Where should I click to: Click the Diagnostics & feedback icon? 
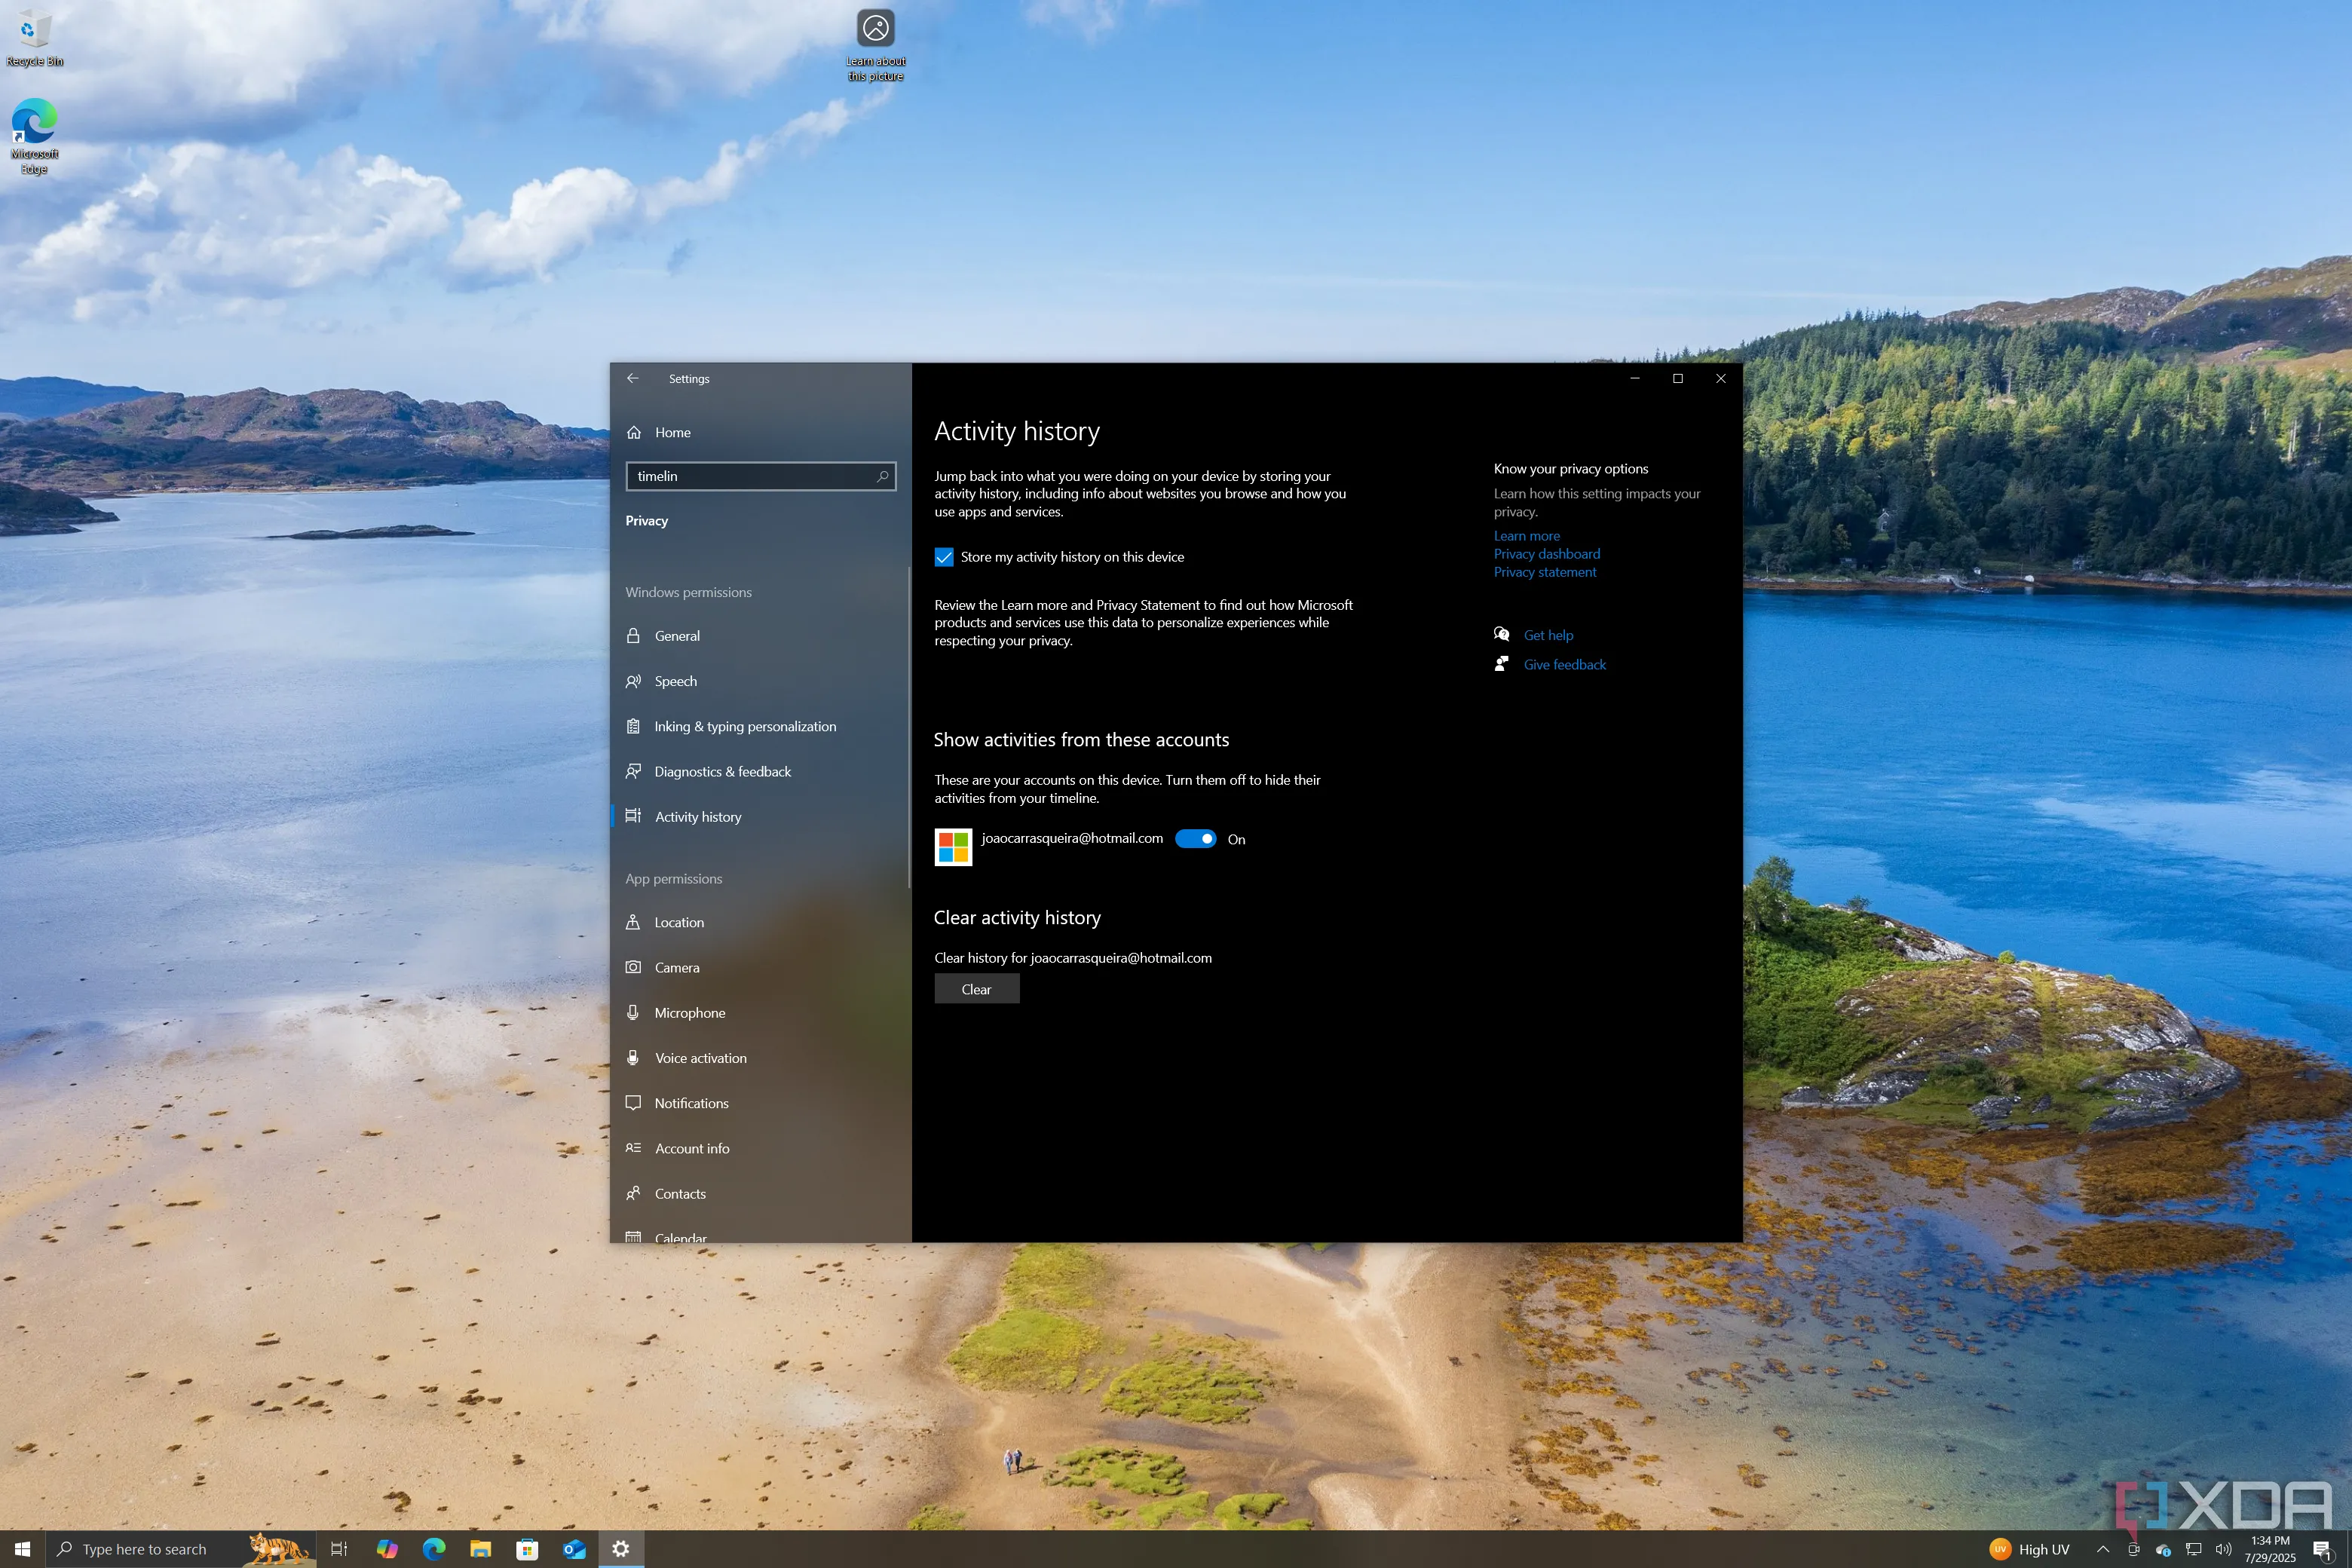[633, 771]
